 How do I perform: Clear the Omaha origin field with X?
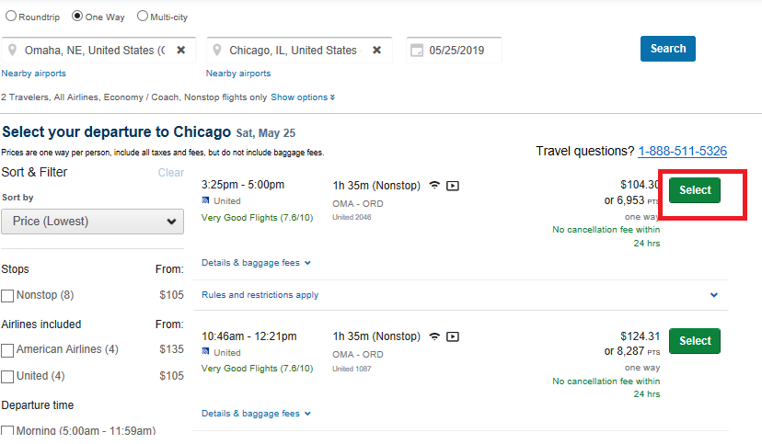[x=180, y=50]
